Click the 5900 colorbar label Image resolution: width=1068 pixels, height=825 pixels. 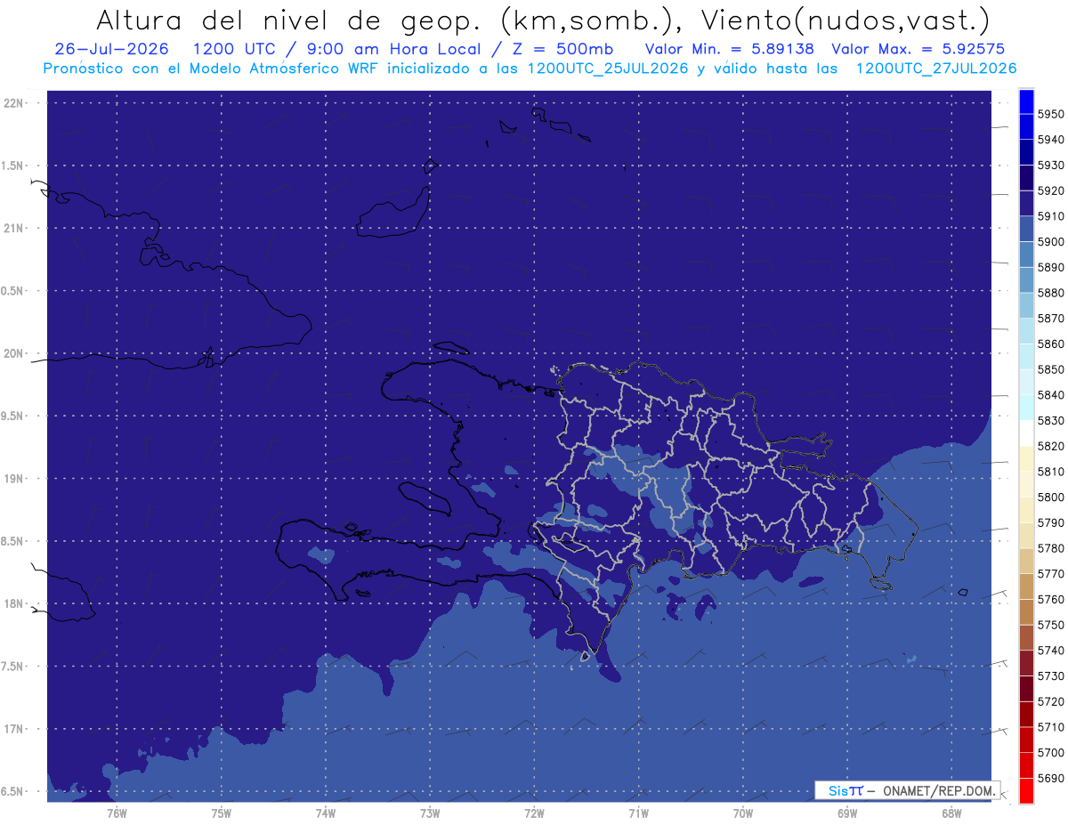coord(1050,242)
